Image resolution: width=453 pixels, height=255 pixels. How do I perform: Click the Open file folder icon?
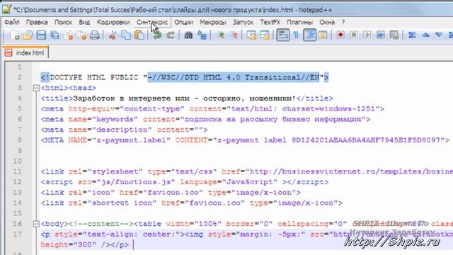click(x=28, y=35)
